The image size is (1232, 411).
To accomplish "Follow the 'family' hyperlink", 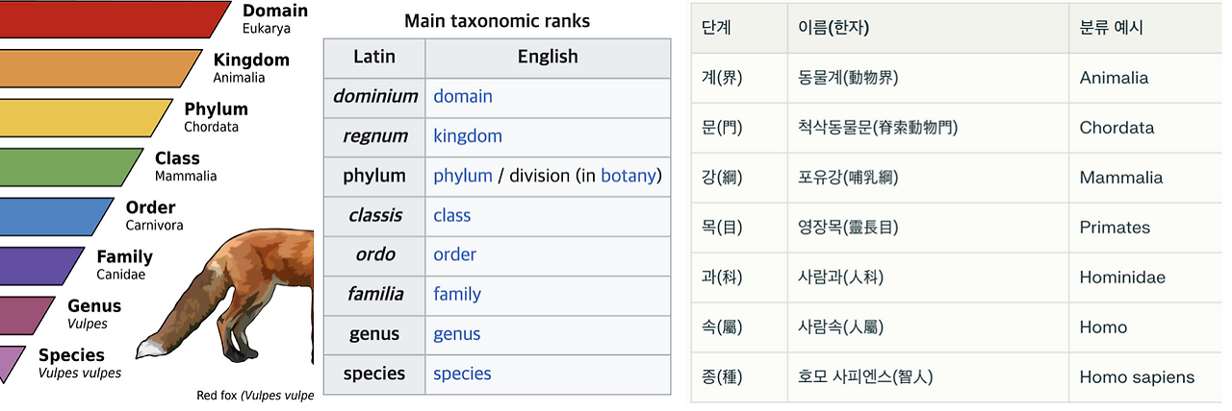I will click(x=457, y=294).
